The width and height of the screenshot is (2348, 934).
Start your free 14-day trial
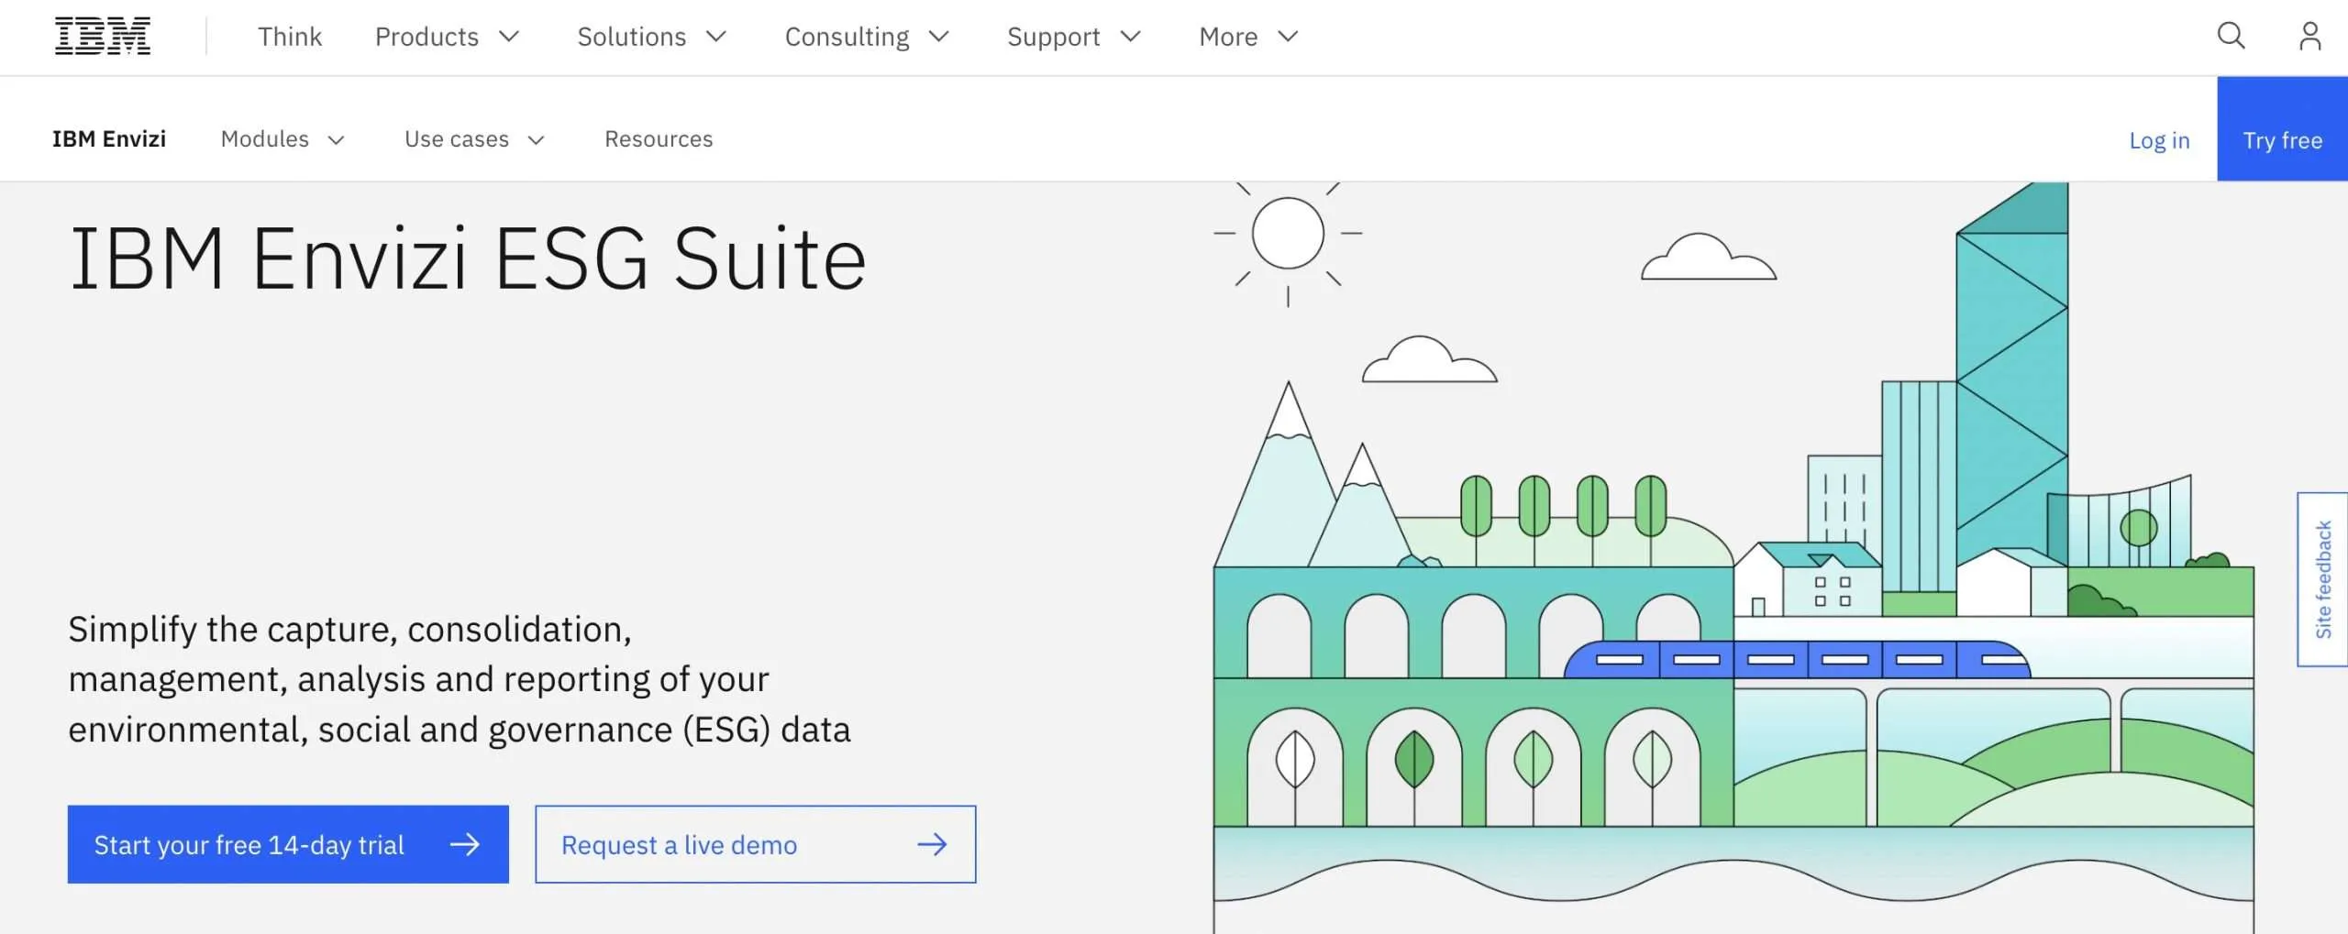(x=288, y=844)
